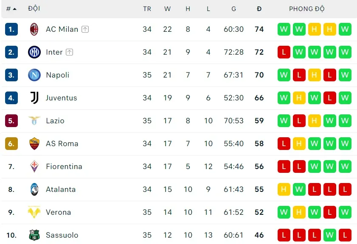Click the yellow H badge in Juventus's form
This screenshot has height=244, width=357.
click(x=299, y=98)
